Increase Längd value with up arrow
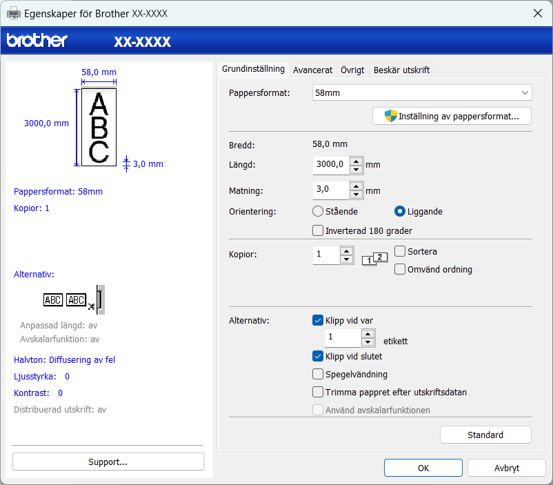Screen dimensions: 553x485 (356, 161)
